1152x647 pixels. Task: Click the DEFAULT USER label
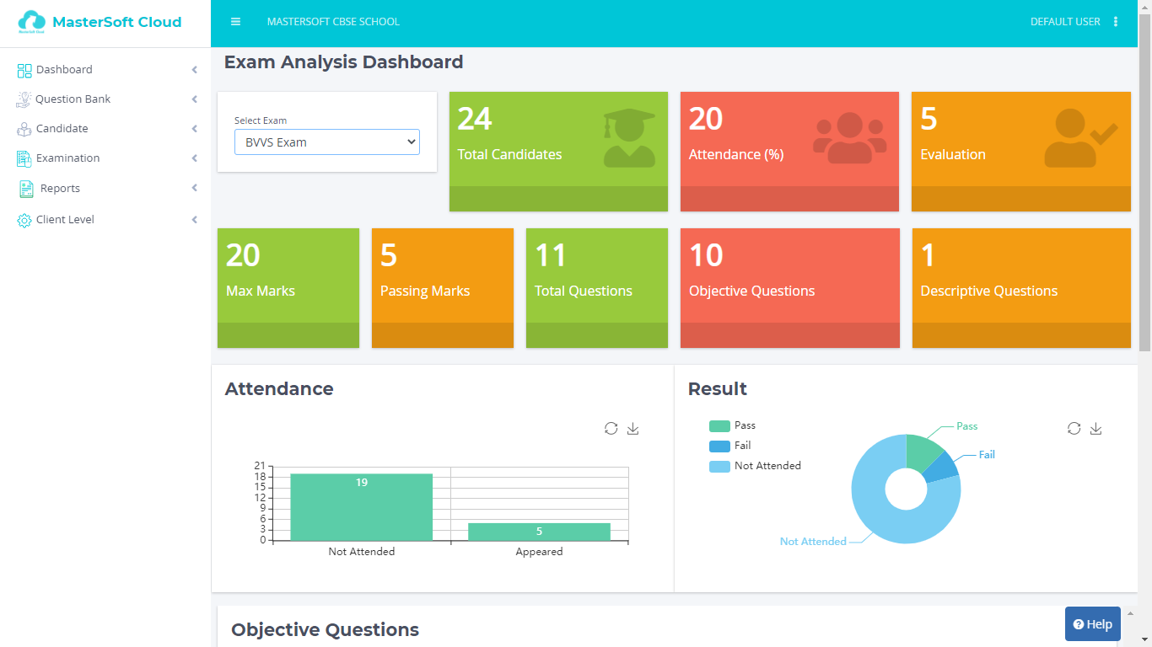click(x=1064, y=22)
